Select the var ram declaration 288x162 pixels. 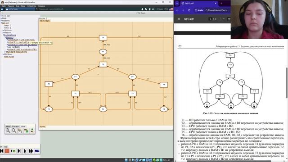click(x=14, y=47)
